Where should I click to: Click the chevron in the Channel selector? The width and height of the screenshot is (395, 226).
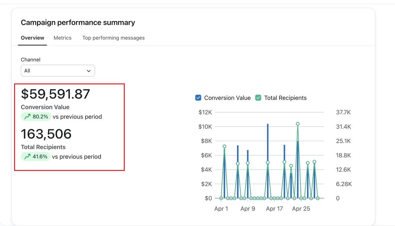click(x=89, y=71)
